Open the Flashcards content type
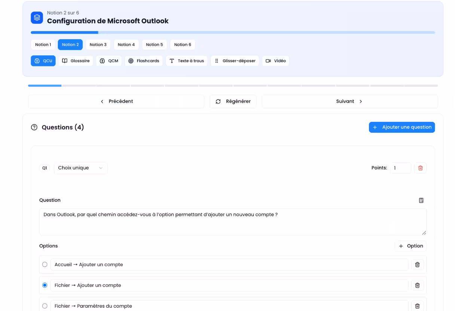The width and height of the screenshot is (455, 311). [144, 61]
